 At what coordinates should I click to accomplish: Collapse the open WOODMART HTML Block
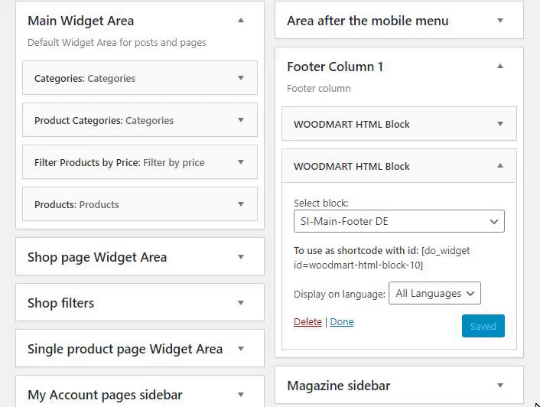(x=500, y=166)
